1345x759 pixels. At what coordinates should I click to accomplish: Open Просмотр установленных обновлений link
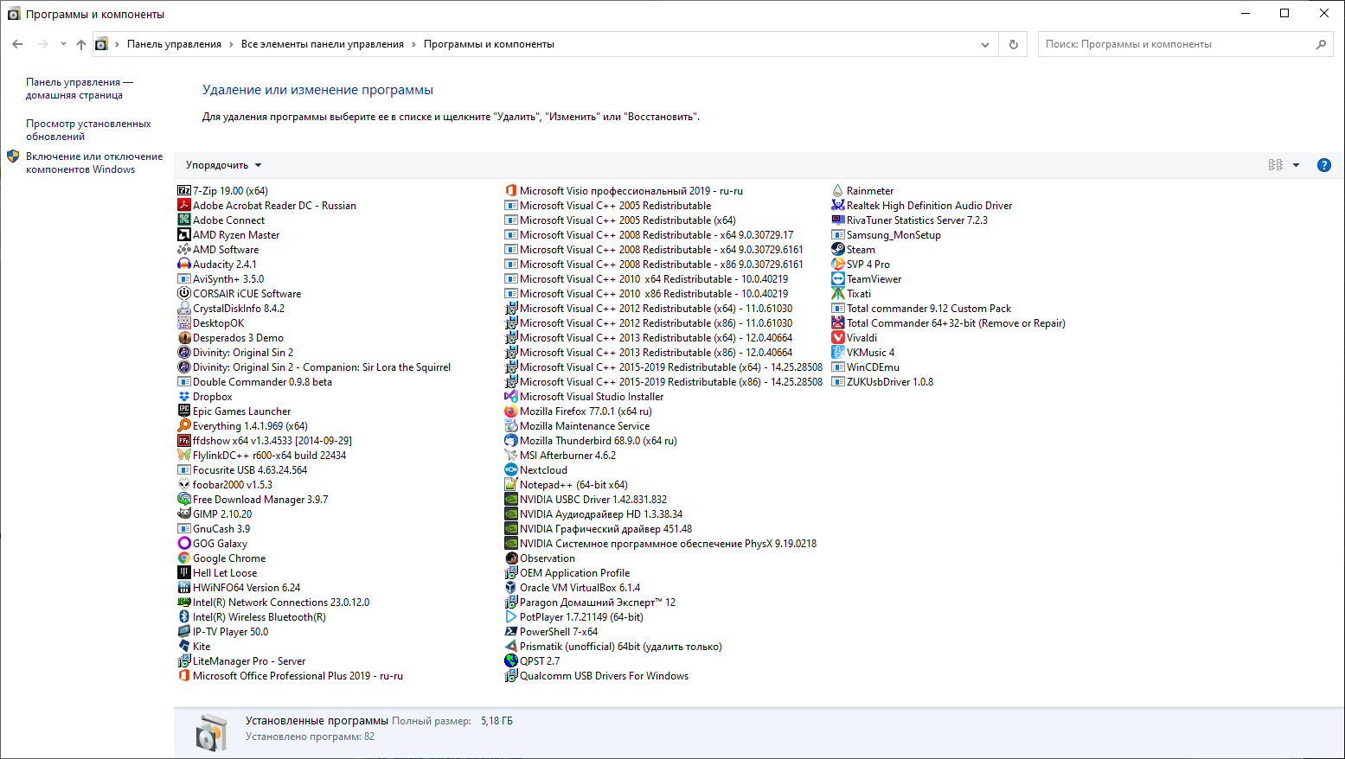88,130
